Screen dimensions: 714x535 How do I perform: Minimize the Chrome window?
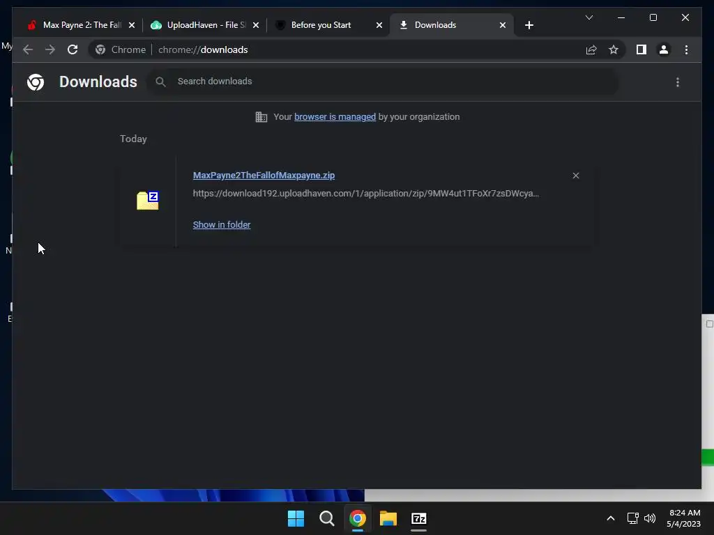[621, 17]
